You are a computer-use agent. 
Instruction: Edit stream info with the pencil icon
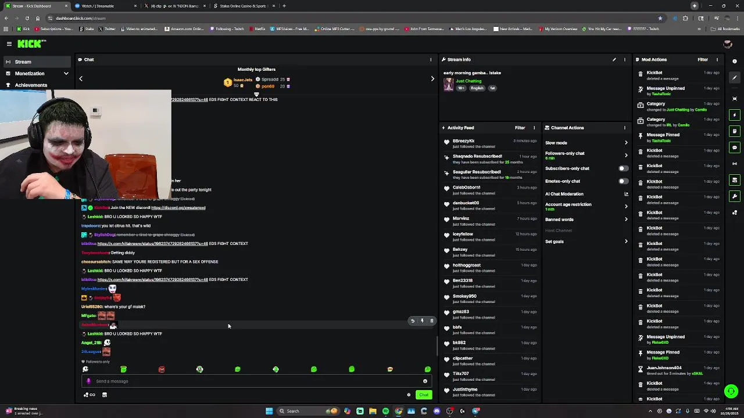[614, 59]
